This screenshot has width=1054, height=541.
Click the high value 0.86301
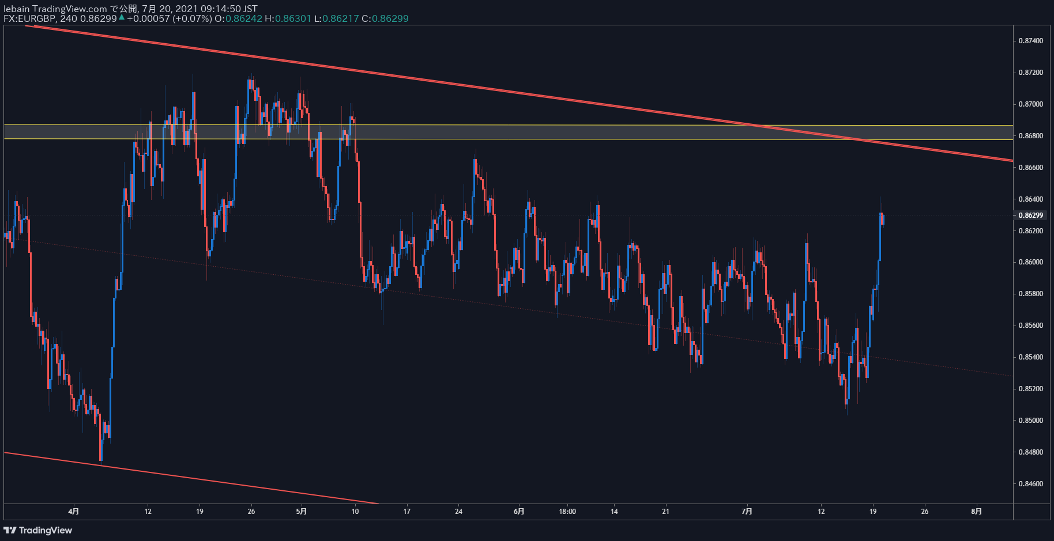tap(293, 18)
